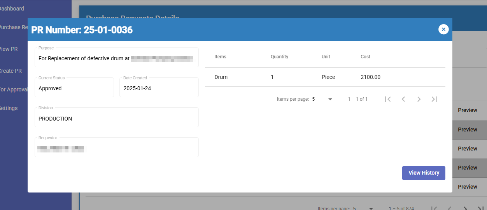Click the Division field showing PRODUCTION
This screenshot has width=487, height=210.
(116, 119)
